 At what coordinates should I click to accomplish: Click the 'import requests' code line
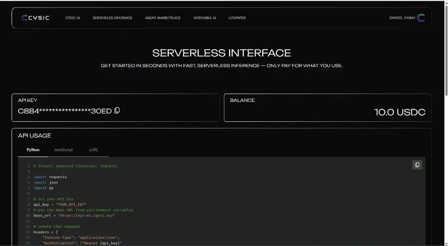(x=50, y=177)
